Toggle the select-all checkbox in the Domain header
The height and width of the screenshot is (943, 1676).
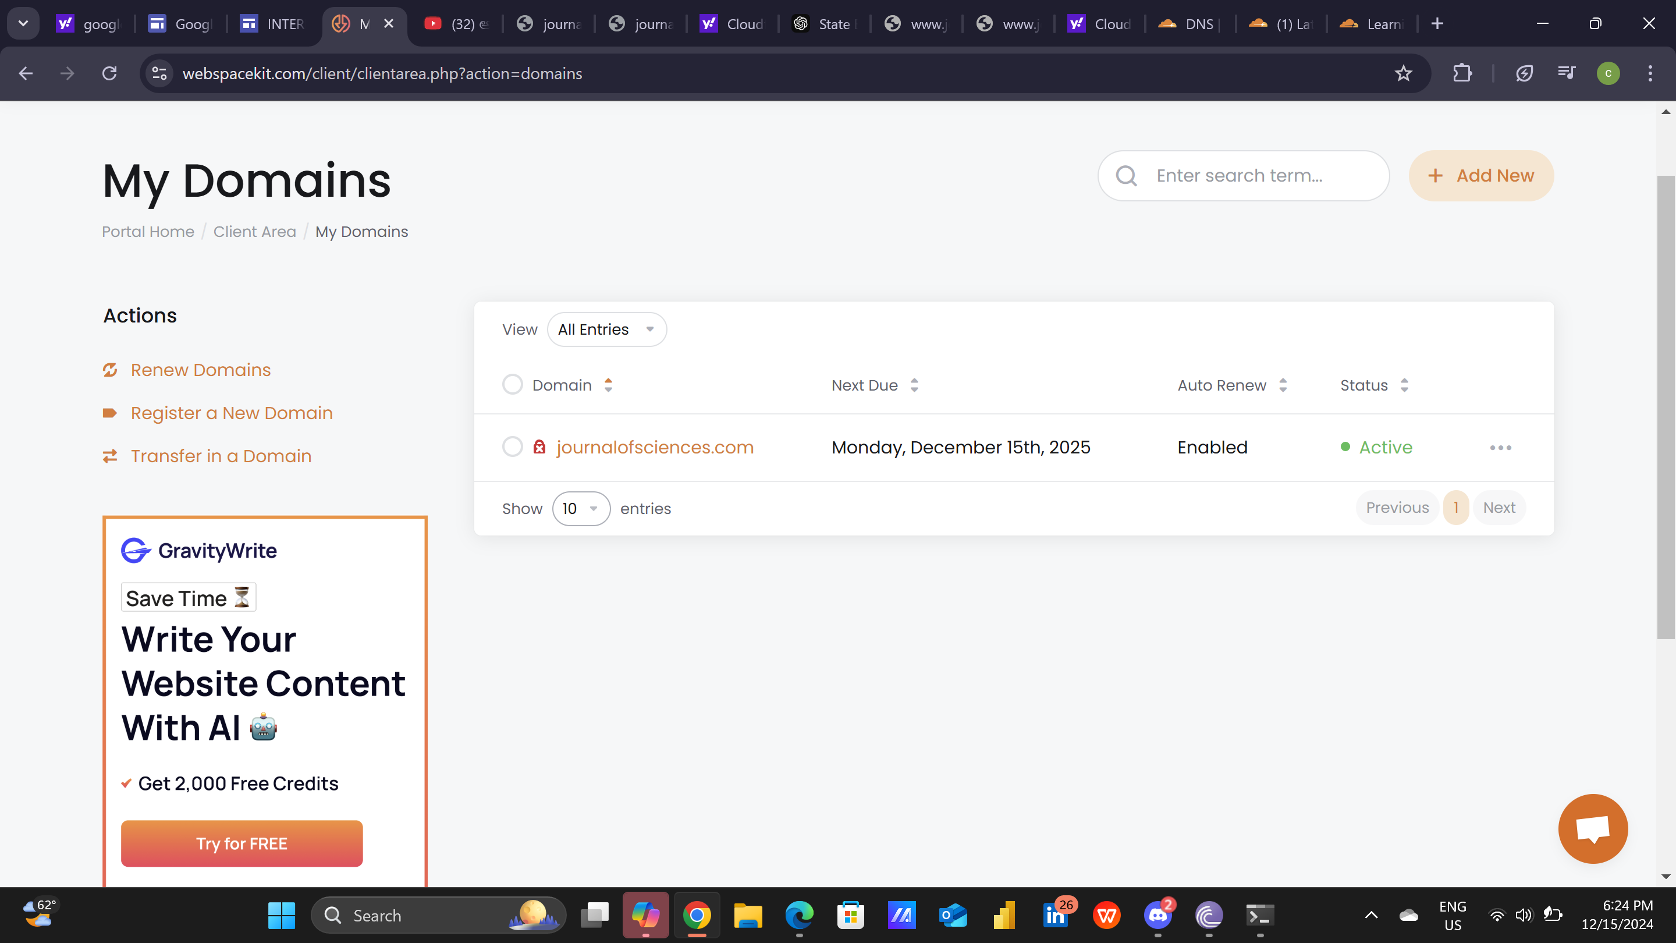pyautogui.click(x=512, y=385)
